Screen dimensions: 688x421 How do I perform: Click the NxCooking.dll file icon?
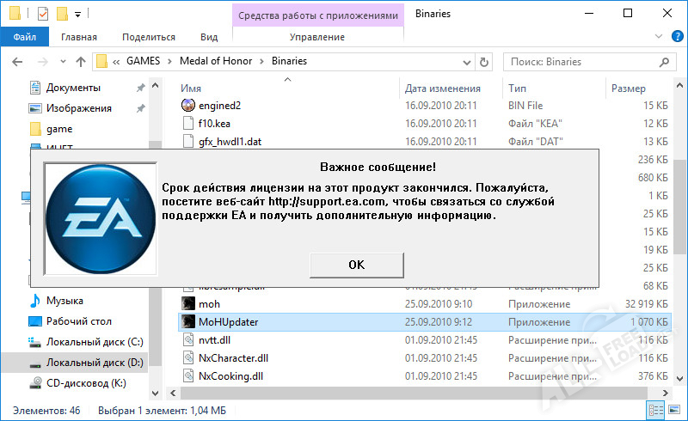click(188, 375)
